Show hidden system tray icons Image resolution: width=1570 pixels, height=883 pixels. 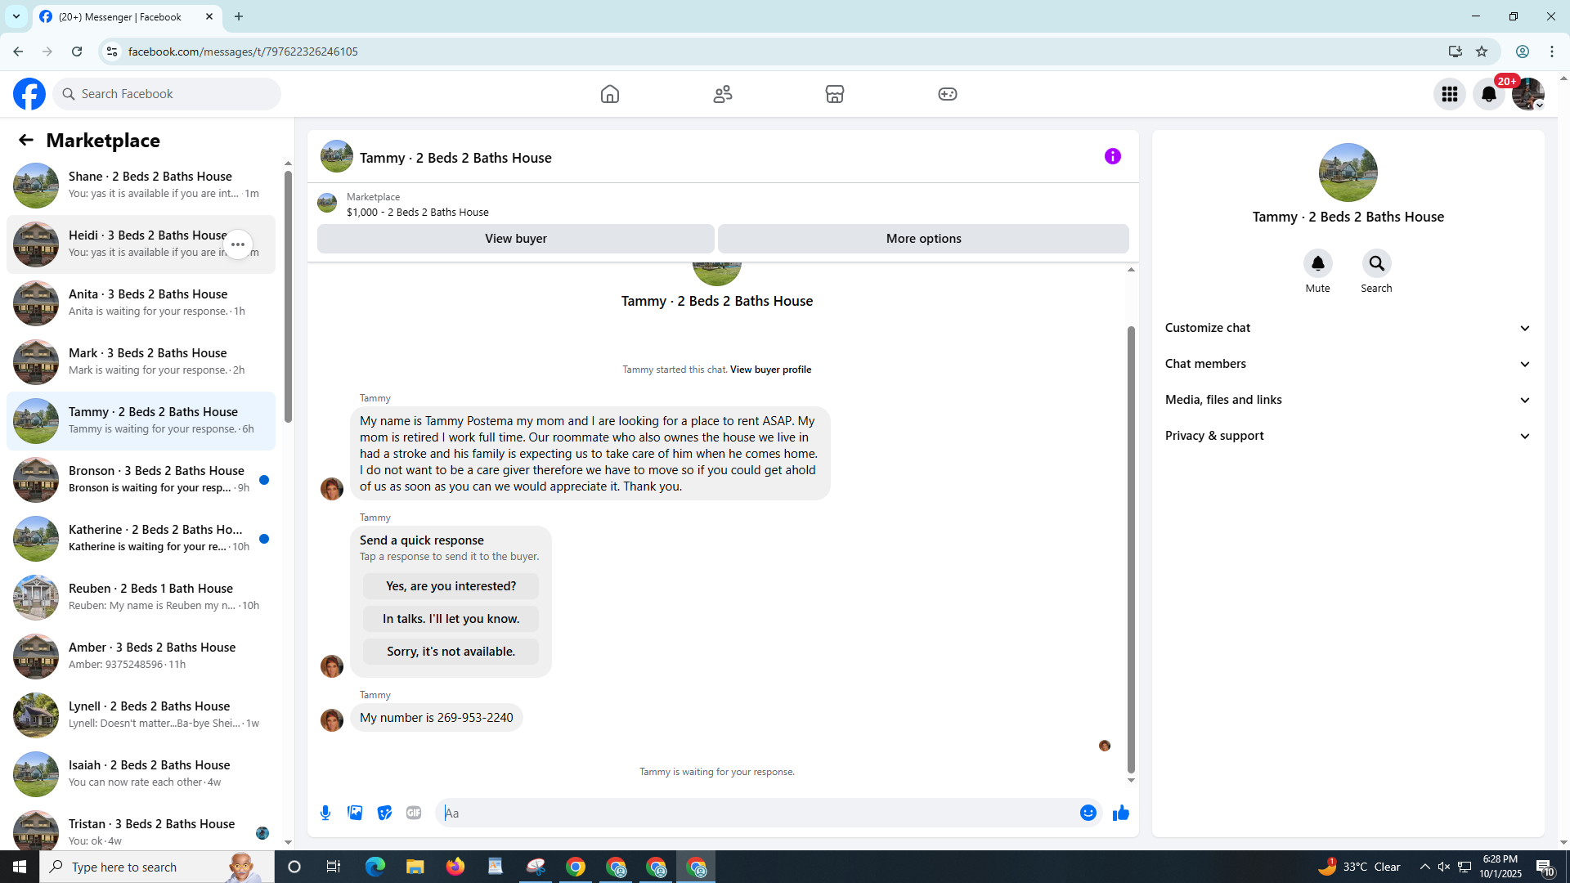click(x=1425, y=867)
